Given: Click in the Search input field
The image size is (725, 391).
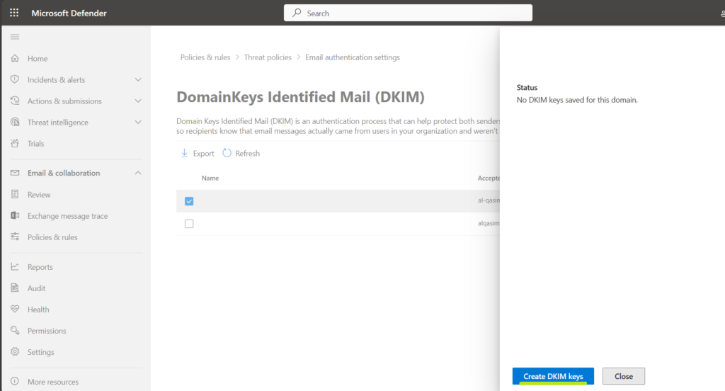Looking at the screenshot, I should click(408, 13).
